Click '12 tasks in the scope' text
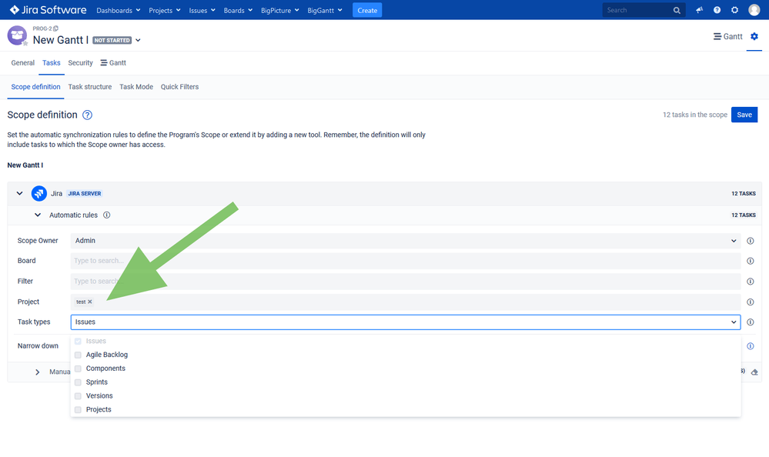The image size is (769, 457). tap(695, 115)
